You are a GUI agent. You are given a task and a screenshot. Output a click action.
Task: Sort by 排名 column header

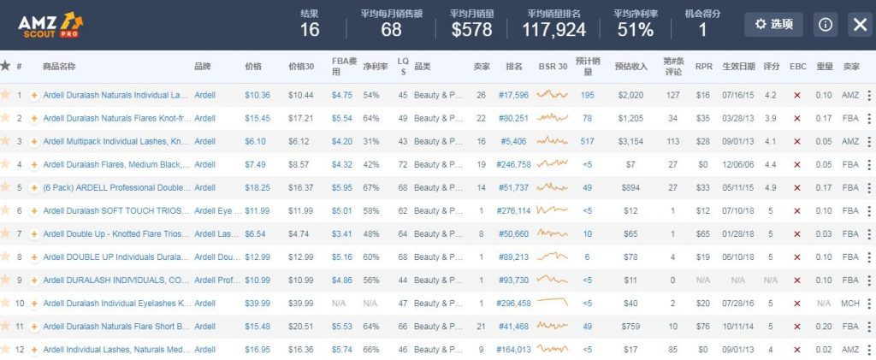[x=513, y=66]
